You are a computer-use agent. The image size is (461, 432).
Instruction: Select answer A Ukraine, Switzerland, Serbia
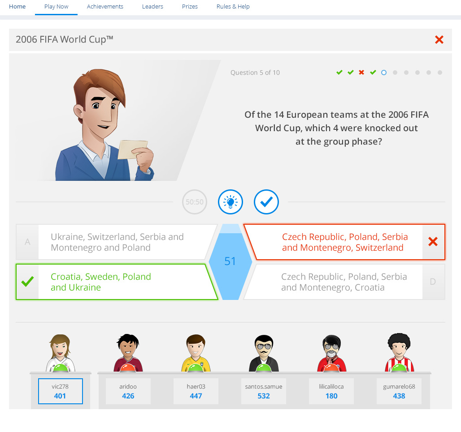click(116, 242)
